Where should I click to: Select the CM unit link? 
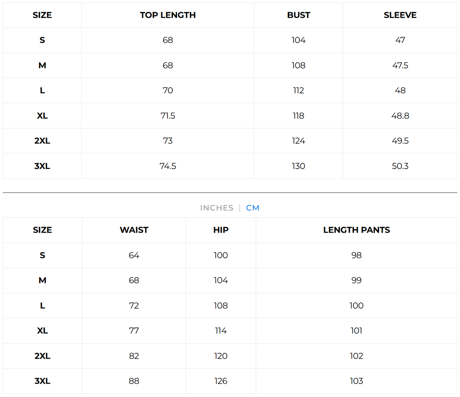252,208
